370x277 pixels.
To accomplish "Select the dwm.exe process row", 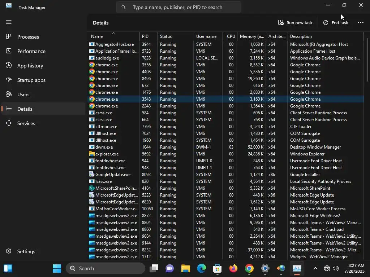I will point(225,147).
